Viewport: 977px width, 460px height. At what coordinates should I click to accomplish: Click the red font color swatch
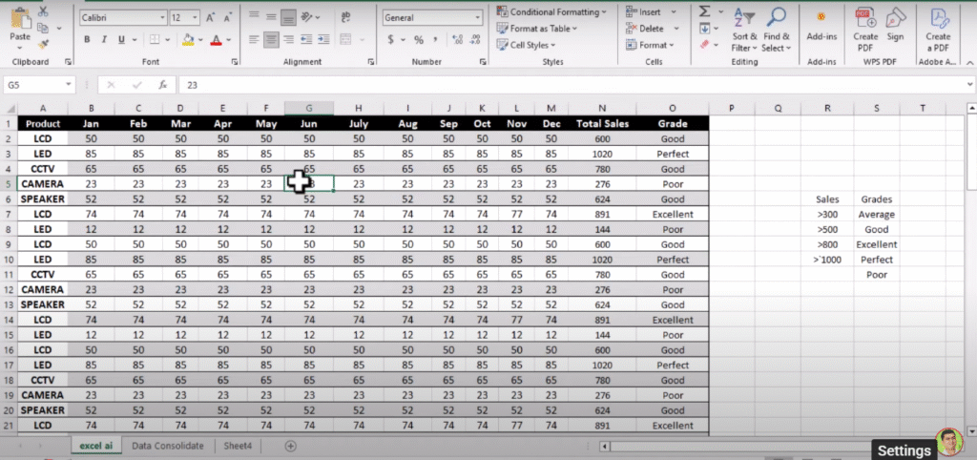click(x=216, y=40)
